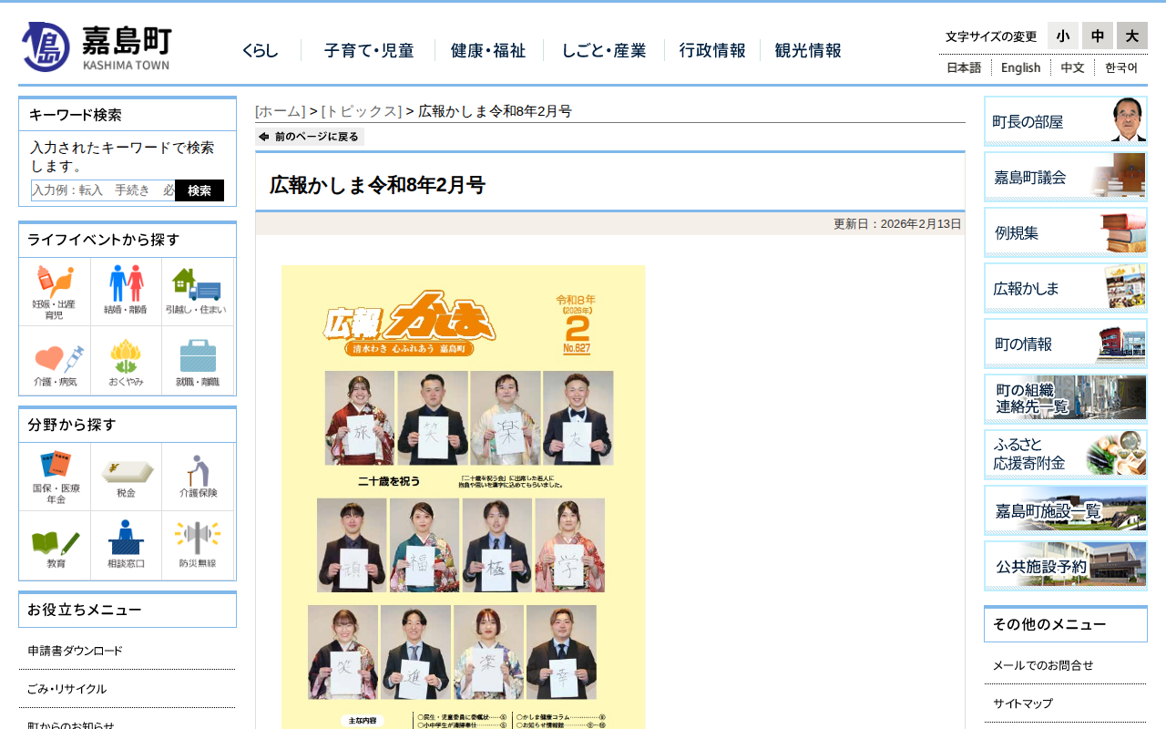This screenshot has width=1166, height=729.
Task: Set font size to 小
Action: (1063, 36)
